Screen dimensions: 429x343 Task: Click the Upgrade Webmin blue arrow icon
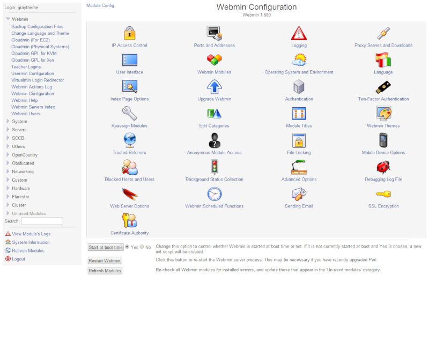click(x=214, y=87)
